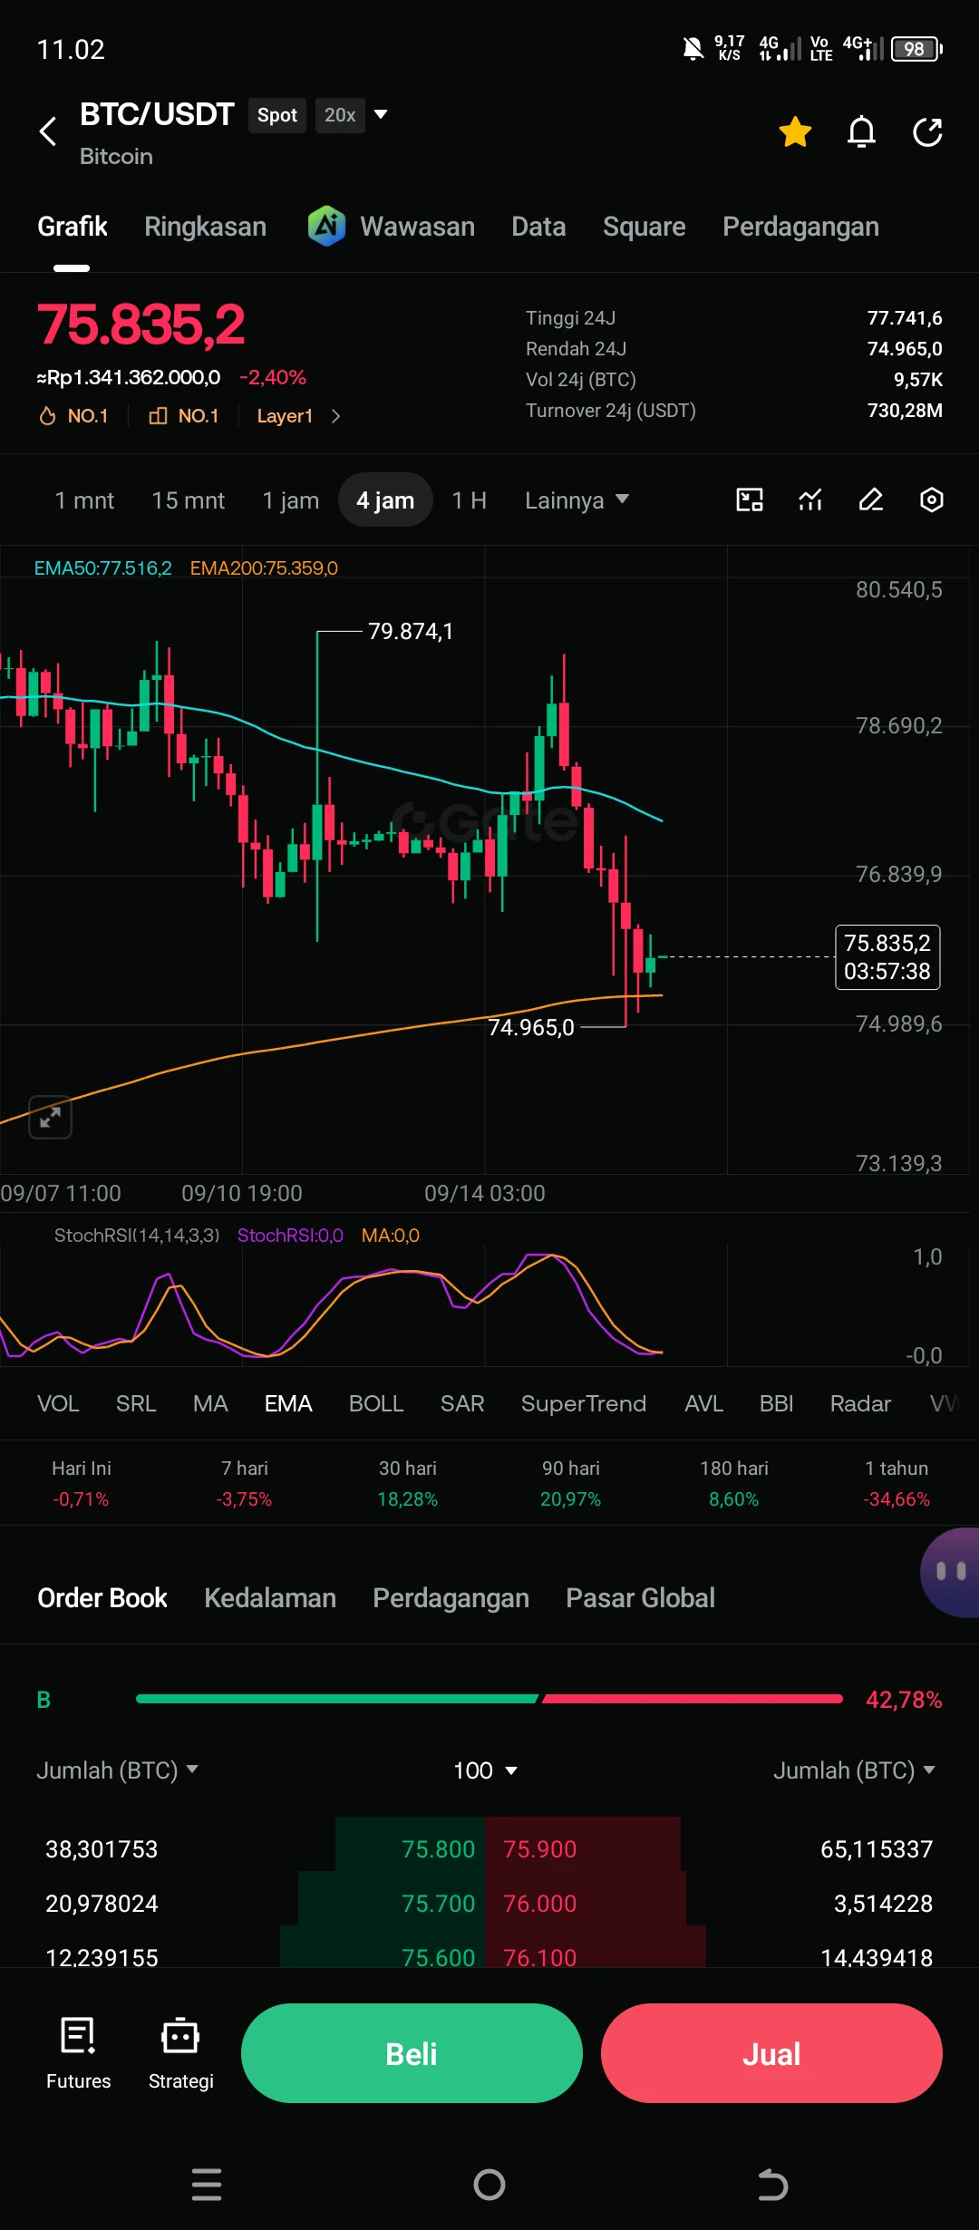Open chart settings hexagon icon

point(932,499)
